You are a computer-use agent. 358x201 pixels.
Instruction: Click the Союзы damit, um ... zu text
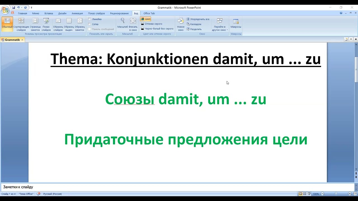coord(186,99)
